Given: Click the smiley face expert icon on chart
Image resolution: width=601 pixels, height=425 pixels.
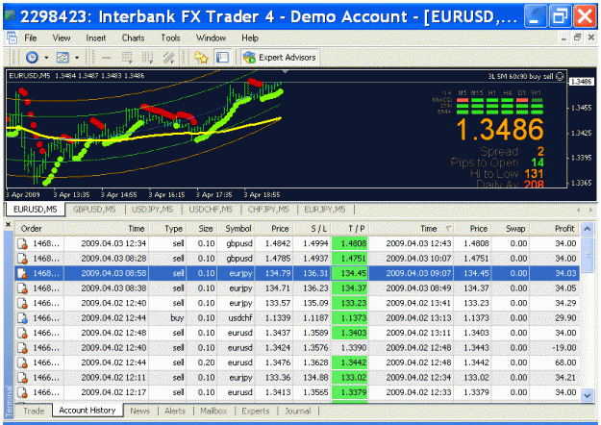Looking at the screenshot, I should point(560,76).
